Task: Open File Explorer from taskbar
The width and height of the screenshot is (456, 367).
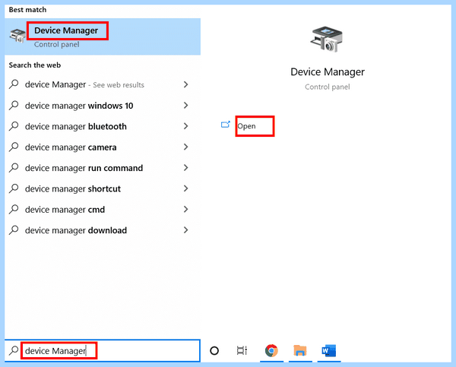Action: coord(300,351)
